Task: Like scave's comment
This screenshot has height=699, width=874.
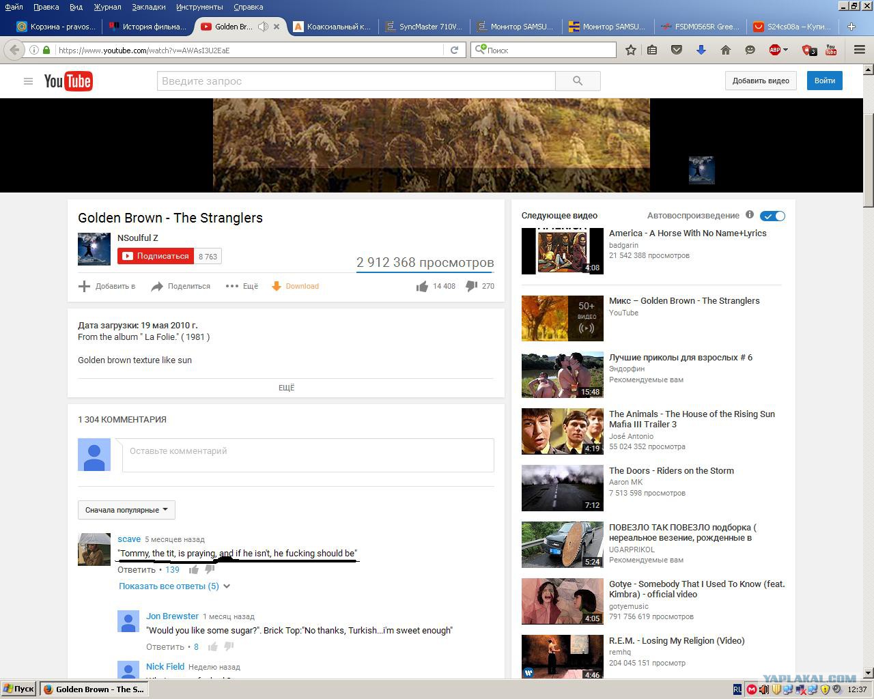Action: tap(194, 569)
